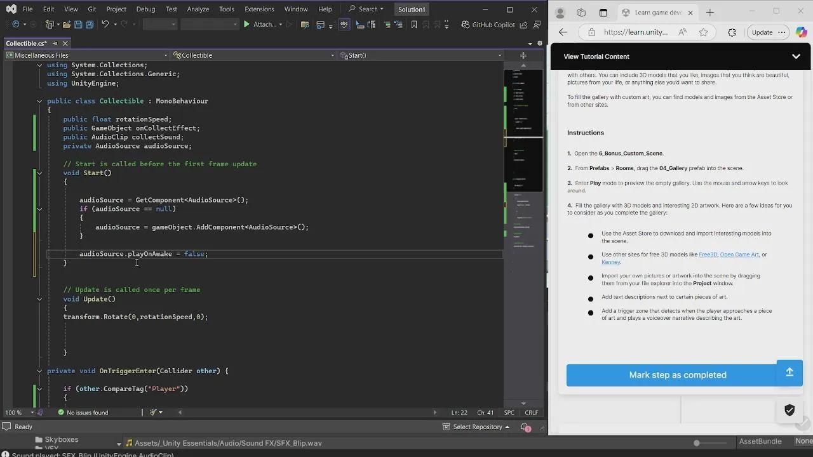The height and width of the screenshot is (457, 813).
Task: Save Collectible.cs with the Save icon
Action: [x=78, y=24]
